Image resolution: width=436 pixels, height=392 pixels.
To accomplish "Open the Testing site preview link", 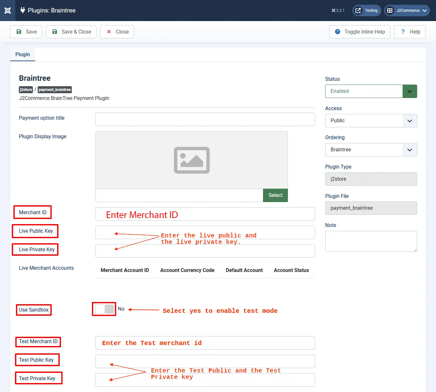I will [x=367, y=11].
